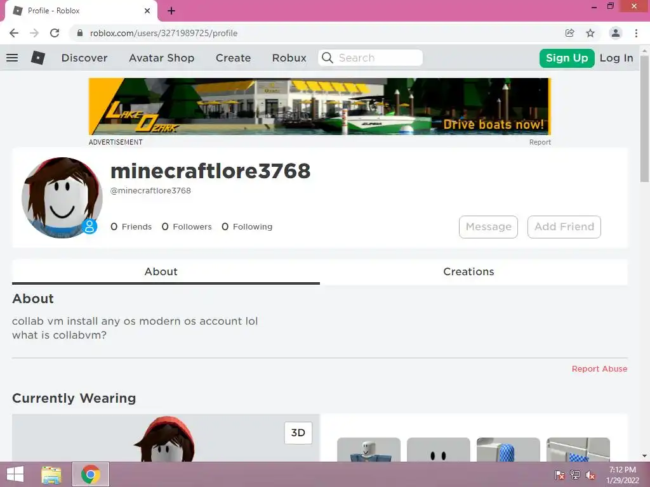Open the Avatar Shop menu item
Screen dimensions: 650x487
click(x=162, y=58)
